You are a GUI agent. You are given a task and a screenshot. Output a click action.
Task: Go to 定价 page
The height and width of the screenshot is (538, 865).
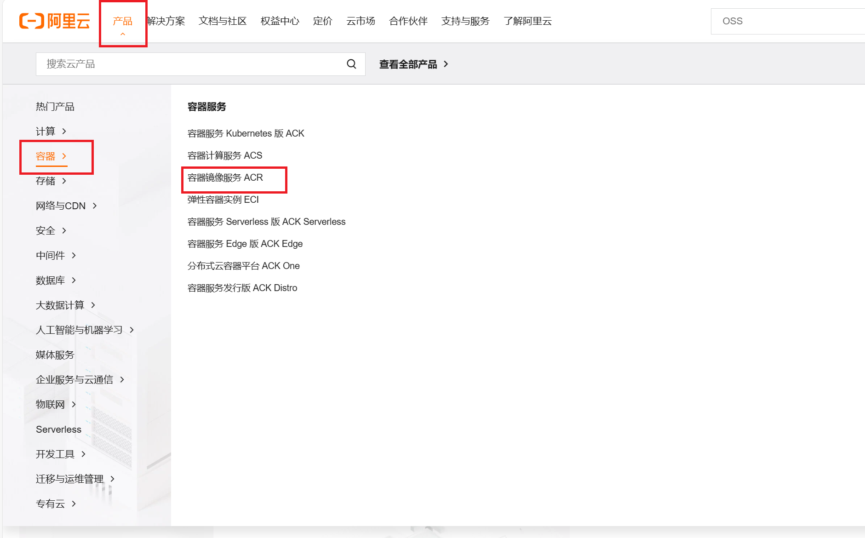pos(322,21)
